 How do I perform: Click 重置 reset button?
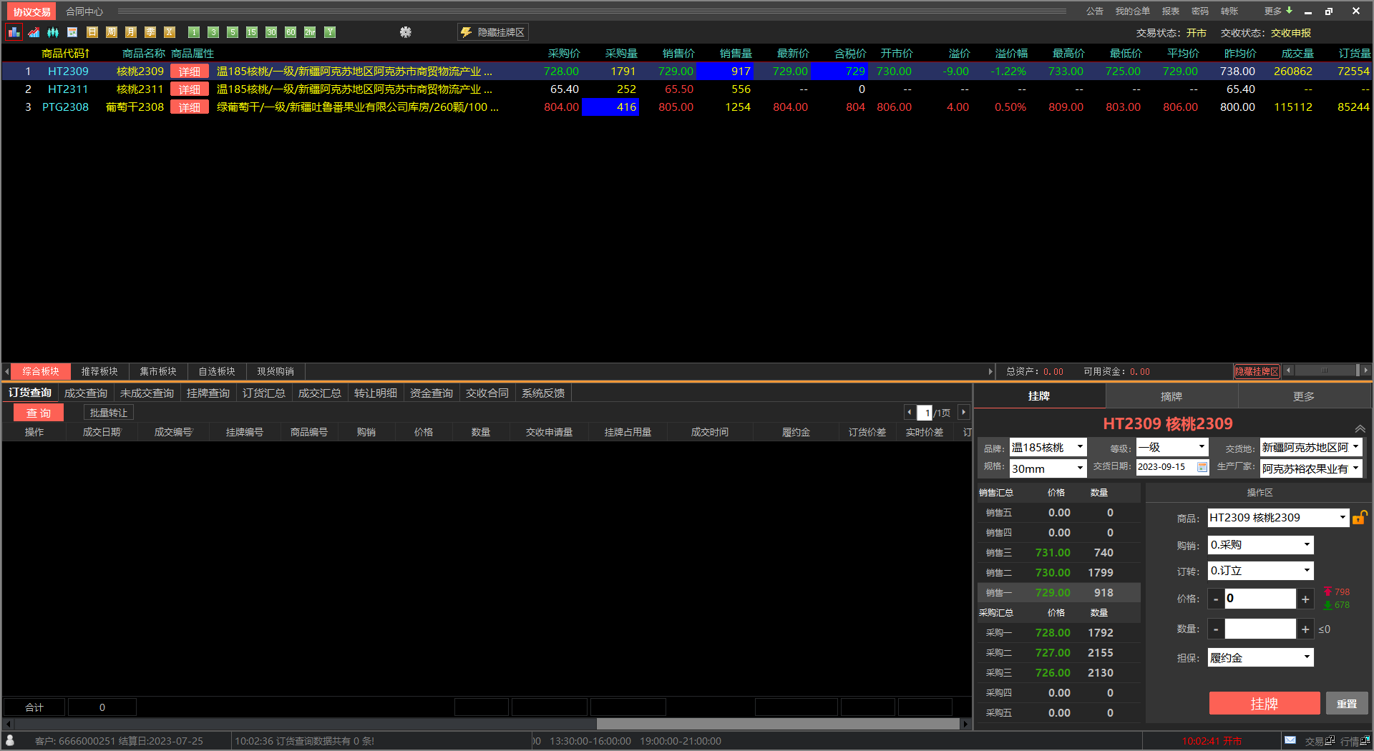[1347, 703]
